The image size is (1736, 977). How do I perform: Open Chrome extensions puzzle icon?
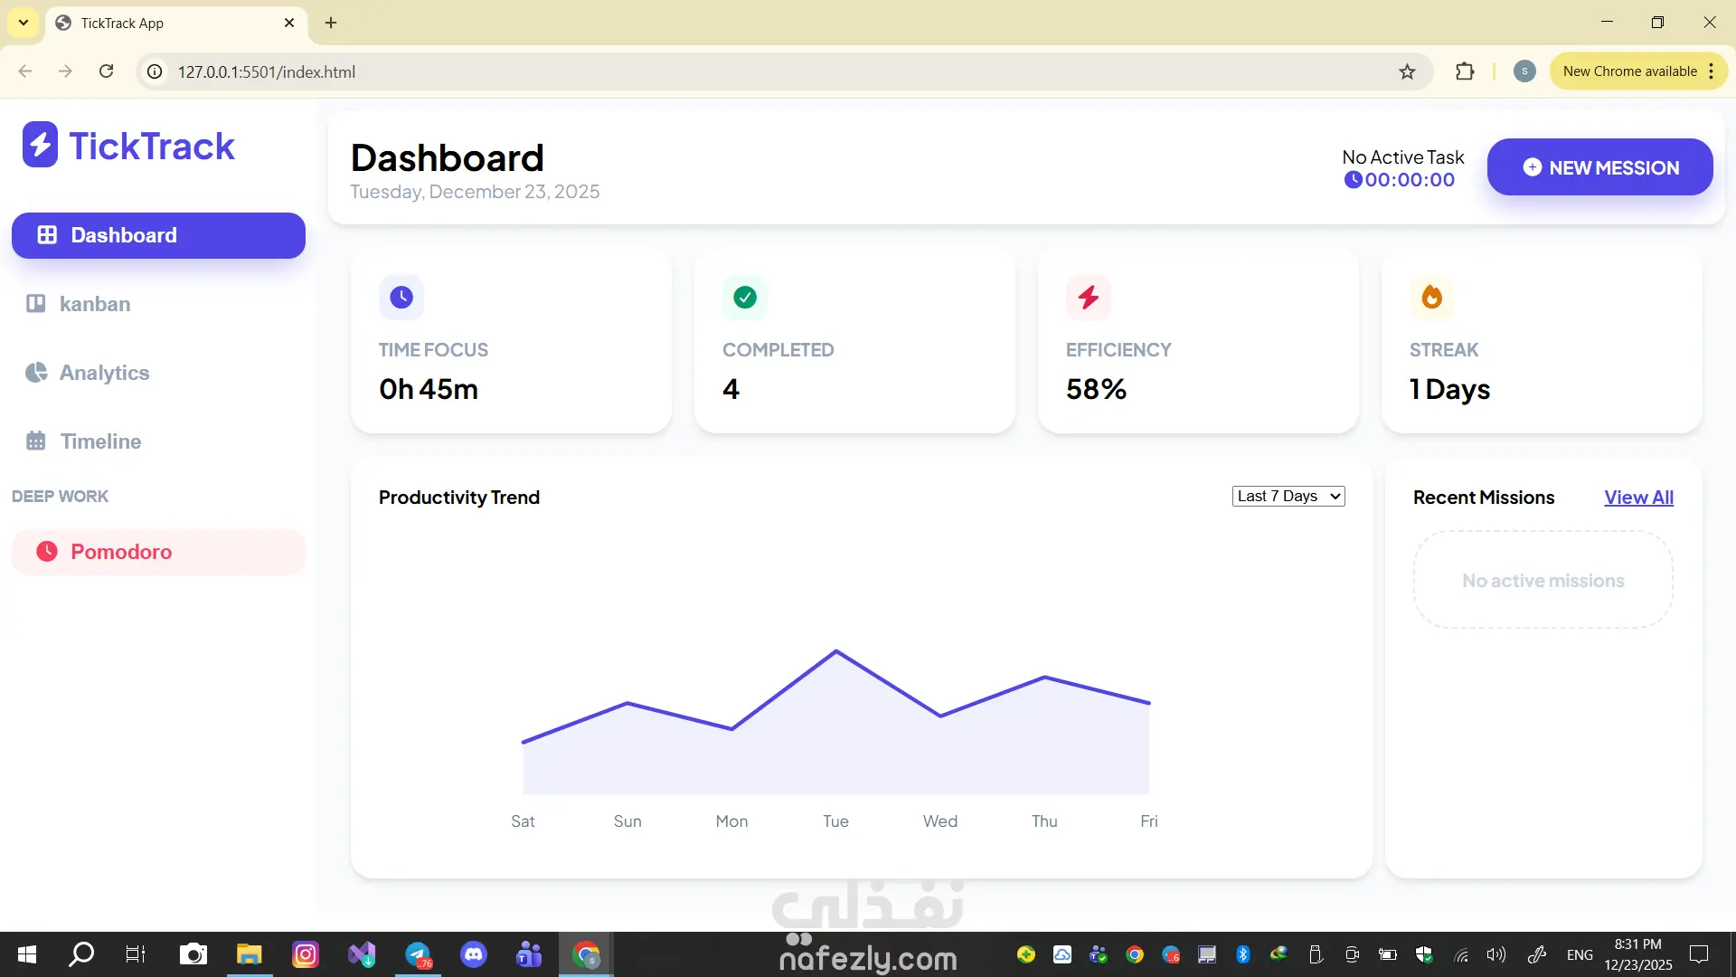[1465, 71]
